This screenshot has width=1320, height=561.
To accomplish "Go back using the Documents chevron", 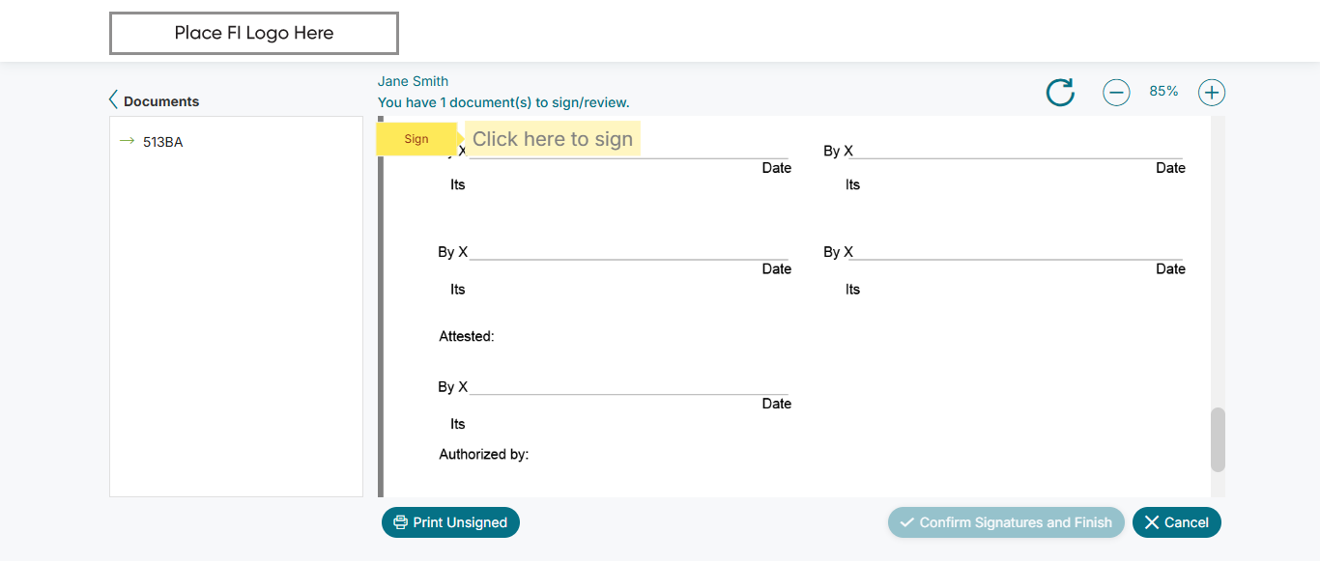I will [x=114, y=100].
